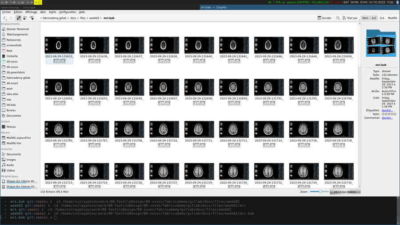Open screenshots folder in places panel
Screen dimensions: 400x225
pyautogui.click(x=14, y=45)
